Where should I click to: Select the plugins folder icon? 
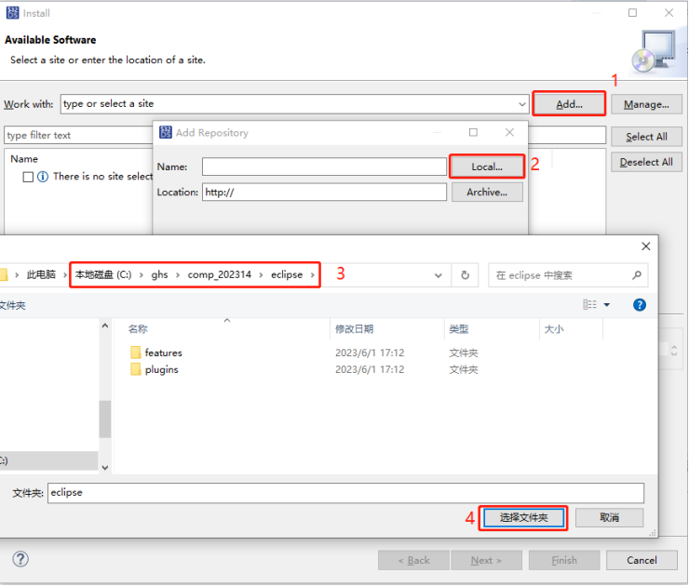(136, 369)
